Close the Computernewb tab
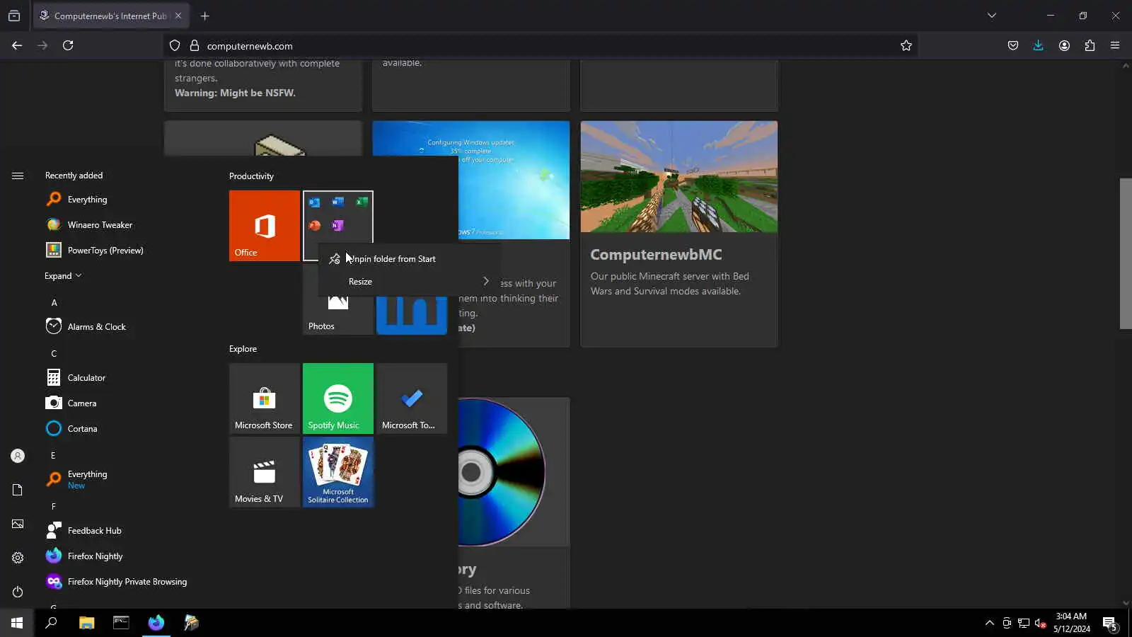The height and width of the screenshot is (637, 1132). [x=178, y=16]
